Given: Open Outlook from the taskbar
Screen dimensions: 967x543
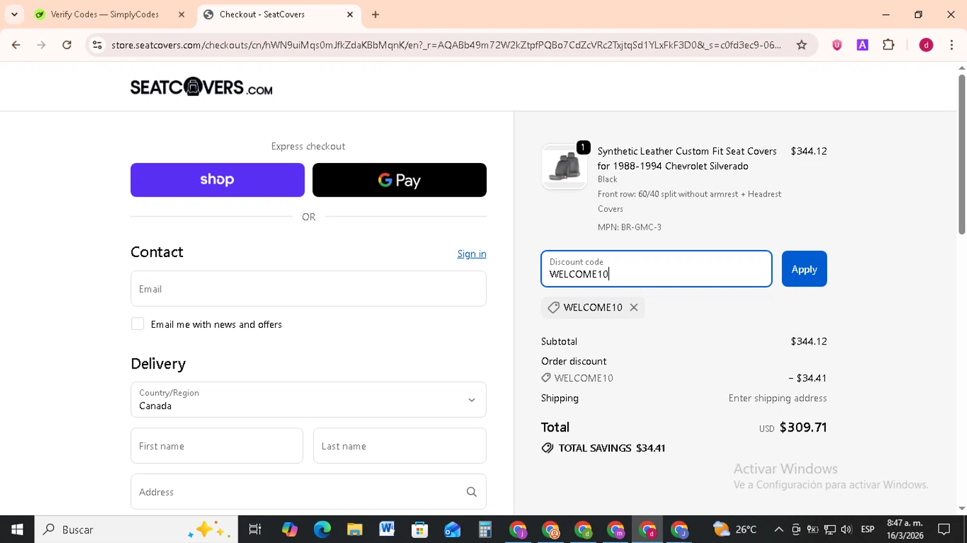Looking at the screenshot, I should 453,529.
